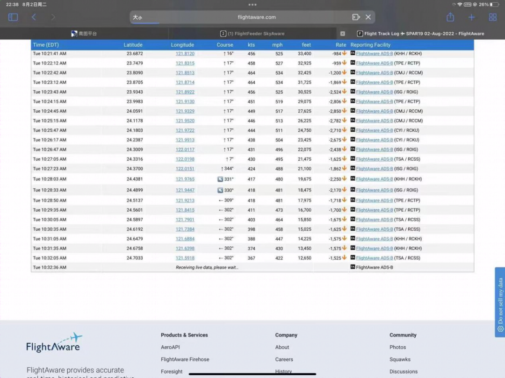Viewport: 505px width, 378px height.
Task: Open longitude link 121.5918
Action: click(x=185, y=258)
